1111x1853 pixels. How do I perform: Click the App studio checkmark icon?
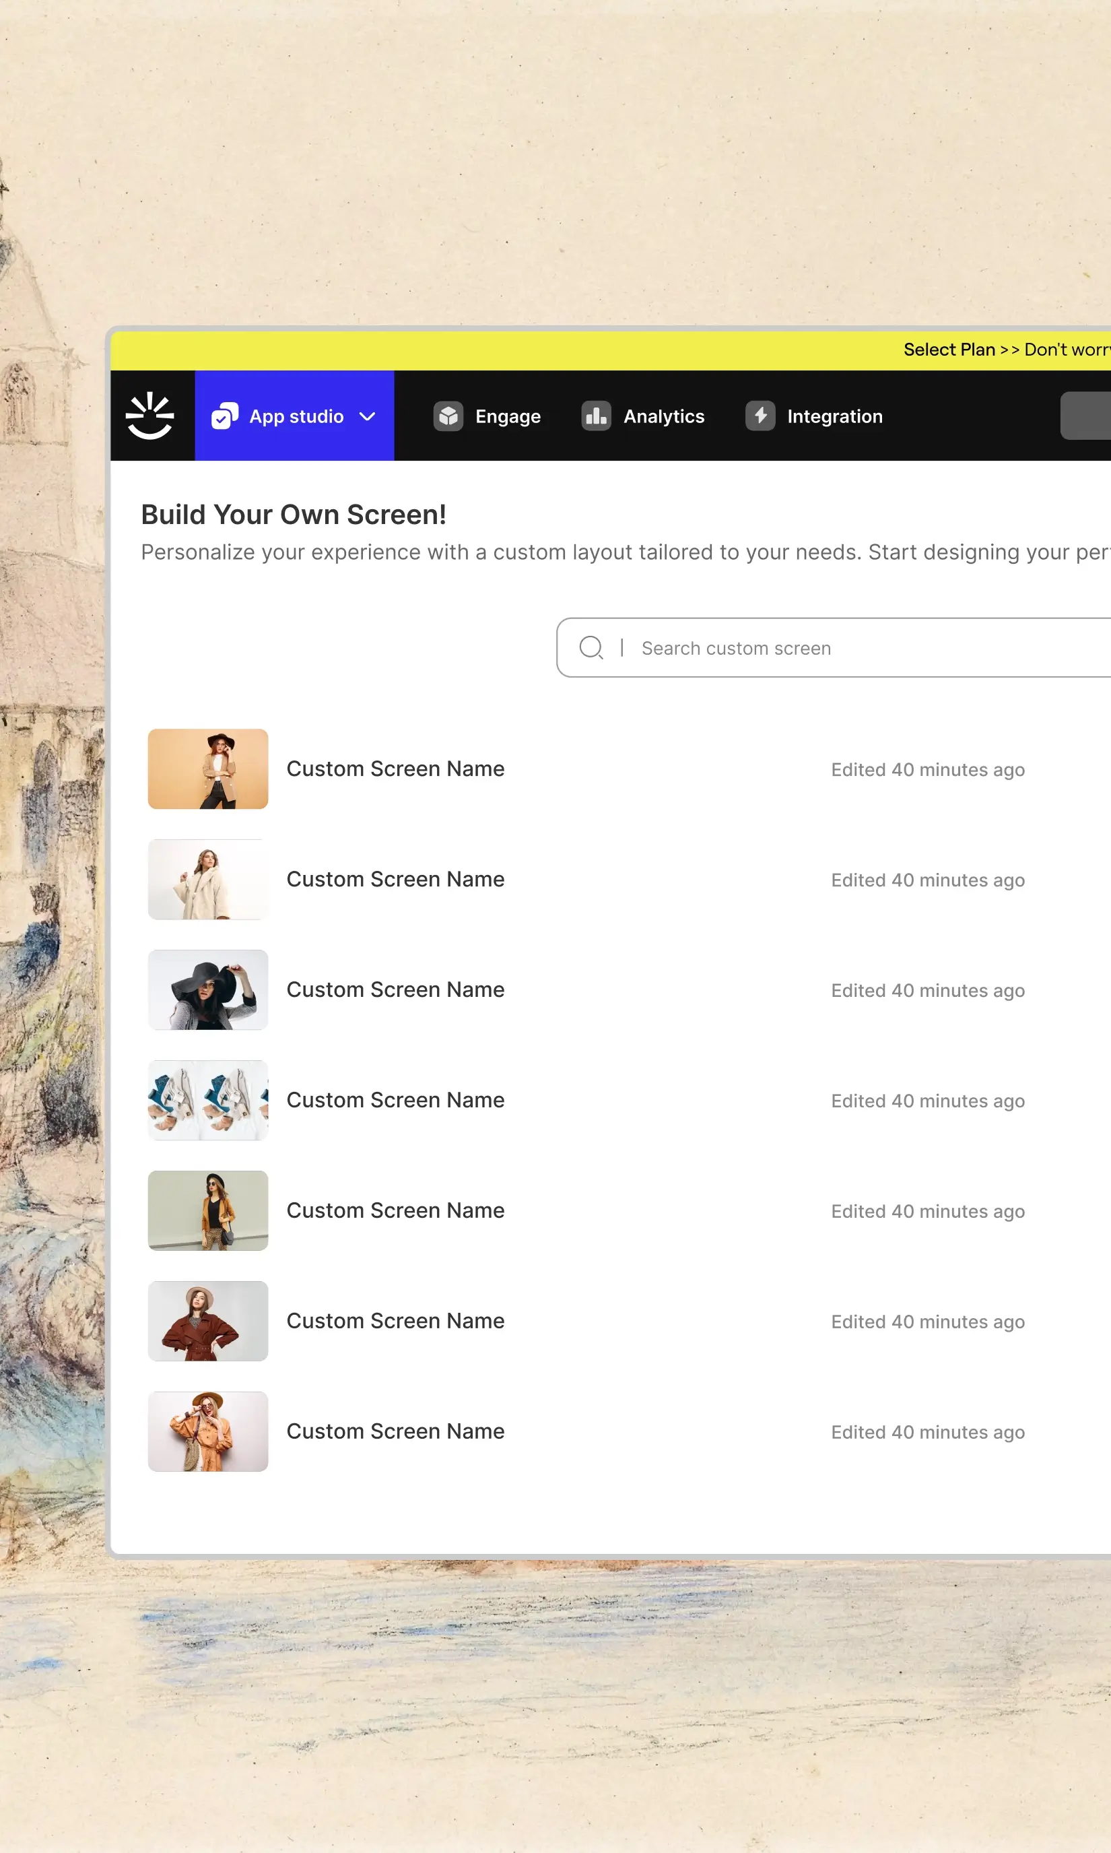(225, 416)
